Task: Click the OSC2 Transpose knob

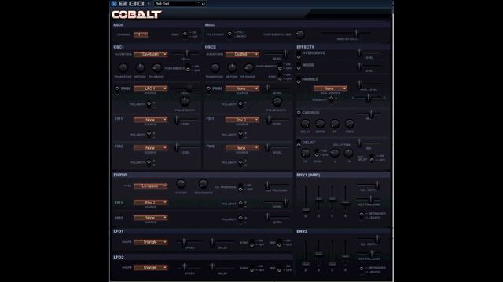Action: [x=215, y=67]
